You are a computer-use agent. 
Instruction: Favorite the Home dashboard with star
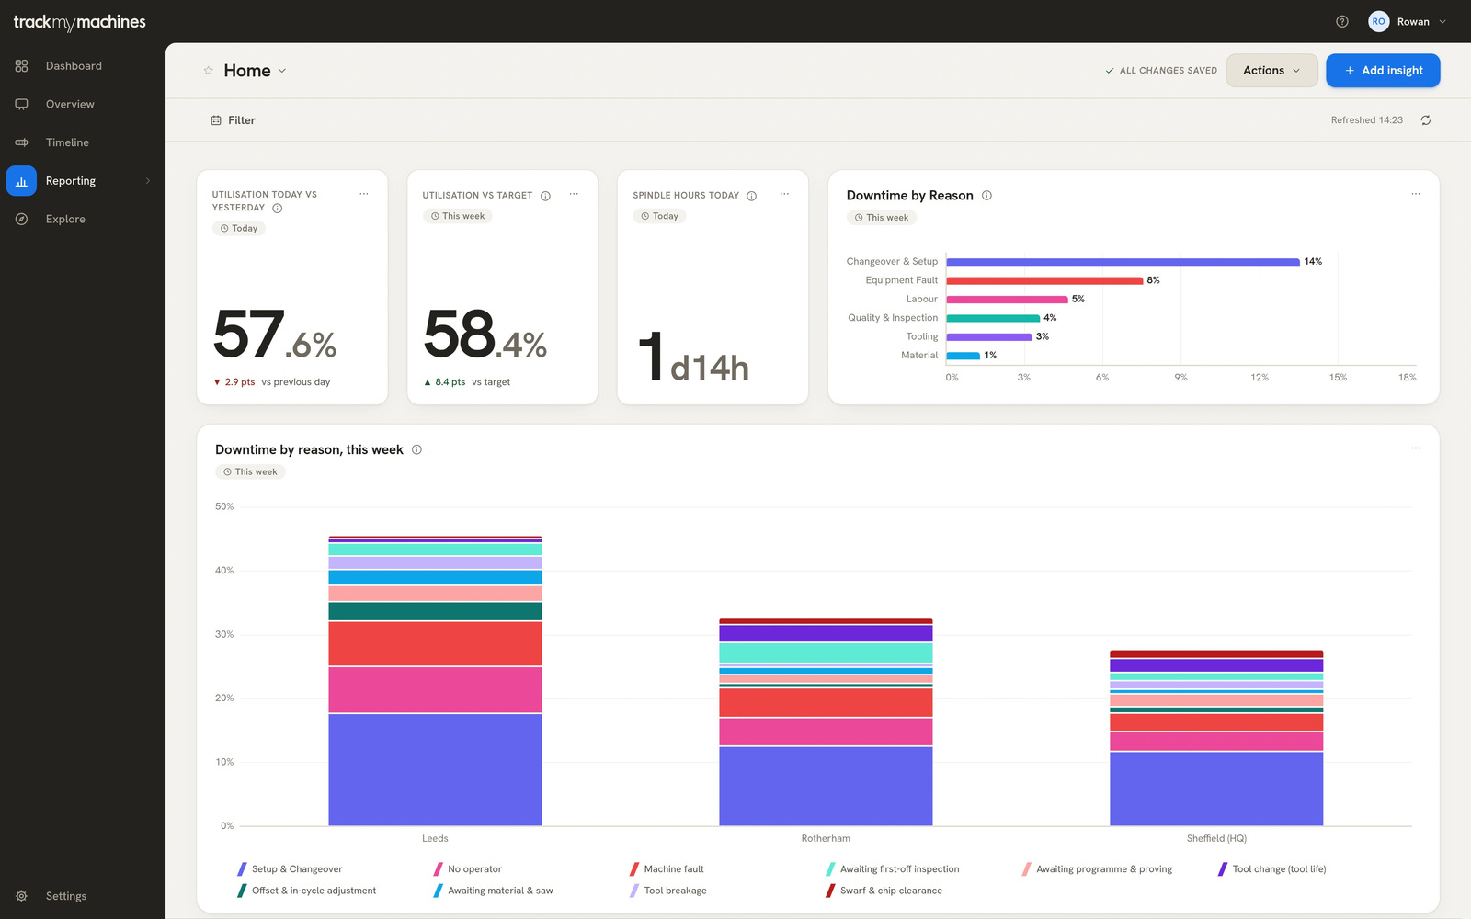tap(209, 71)
